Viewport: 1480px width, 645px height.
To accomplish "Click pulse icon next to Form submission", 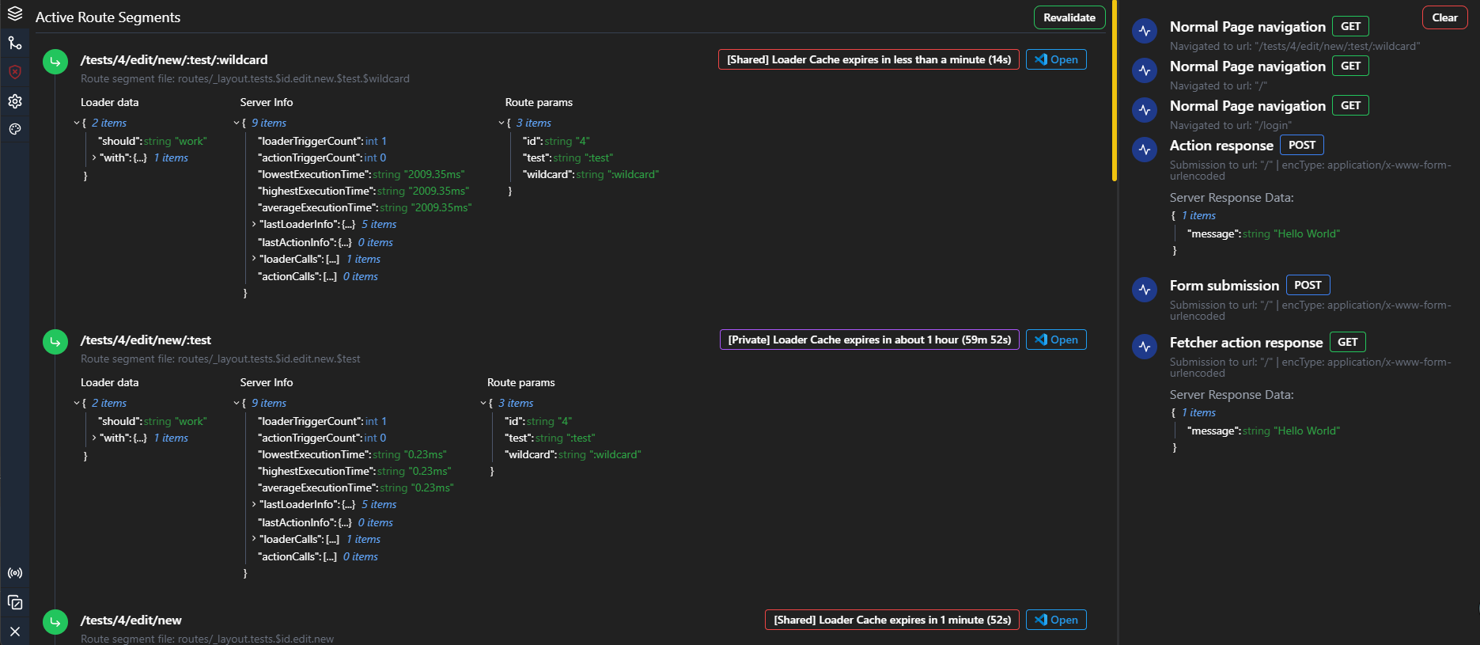I will (1145, 290).
